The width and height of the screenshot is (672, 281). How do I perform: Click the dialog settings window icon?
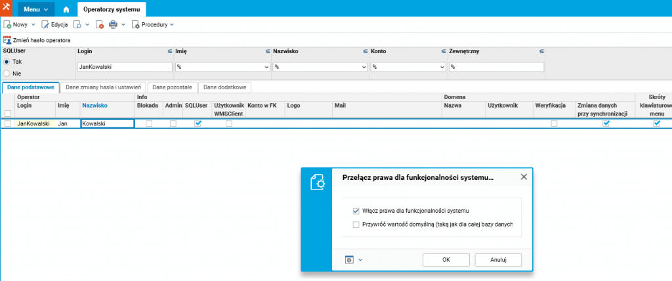click(349, 259)
